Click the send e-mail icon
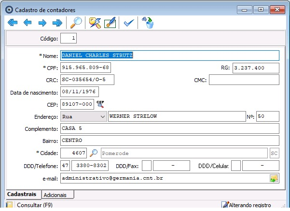The image size is (290, 211). coord(274,179)
